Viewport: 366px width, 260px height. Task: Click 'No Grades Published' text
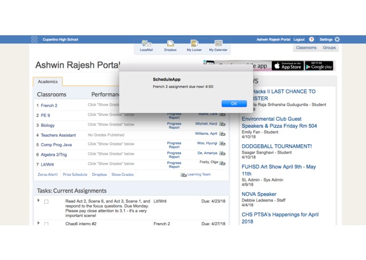106,135
